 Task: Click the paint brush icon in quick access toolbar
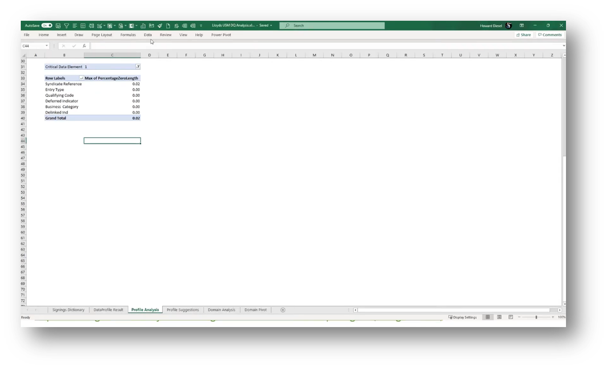click(160, 26)
